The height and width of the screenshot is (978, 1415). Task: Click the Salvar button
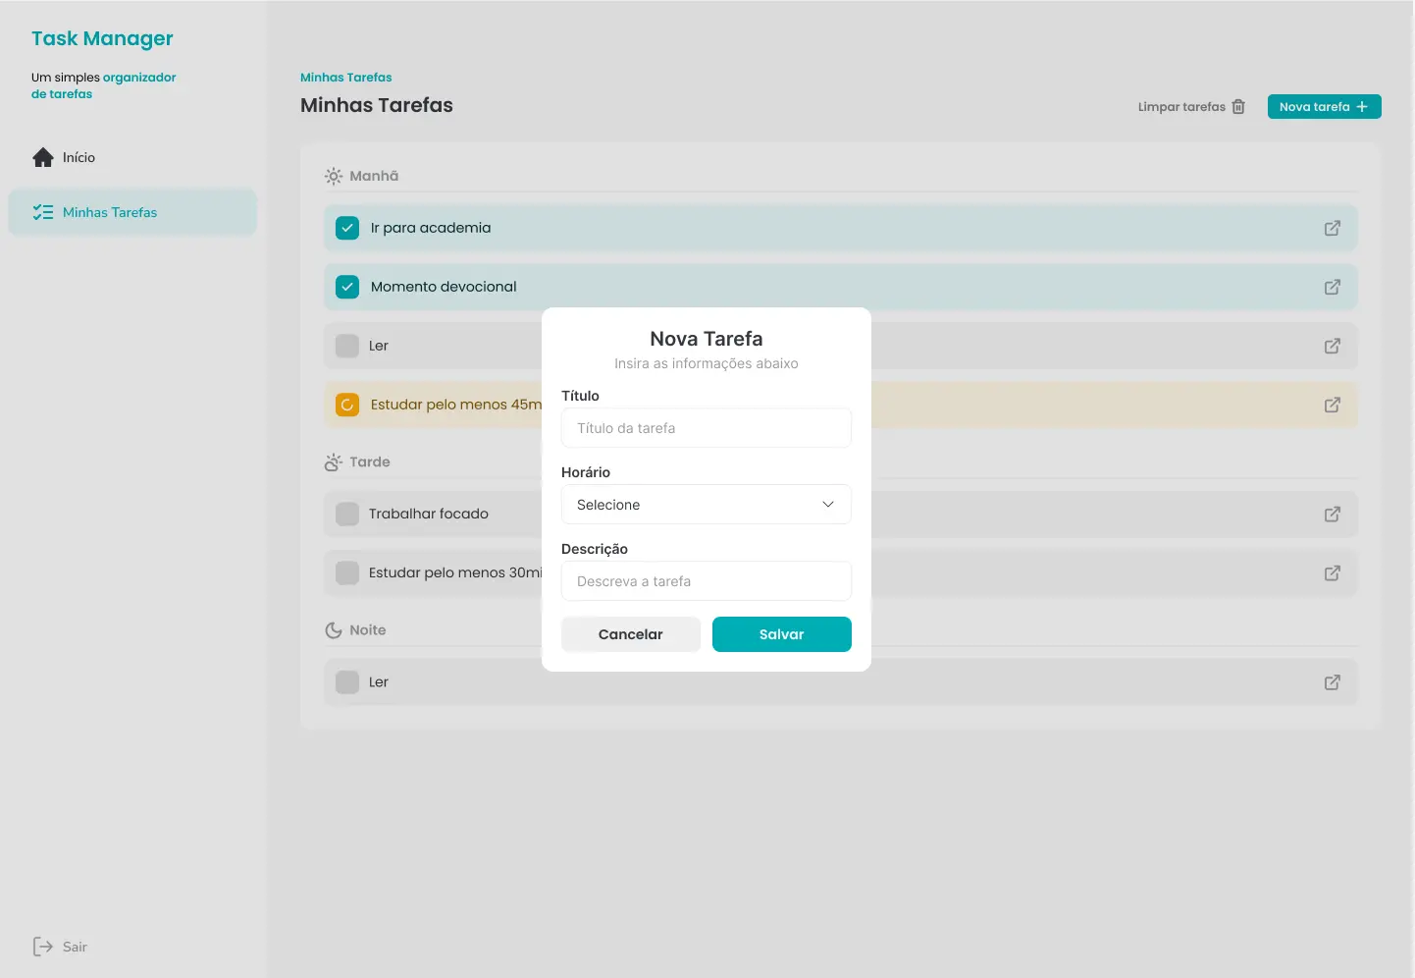pos(782,634)
